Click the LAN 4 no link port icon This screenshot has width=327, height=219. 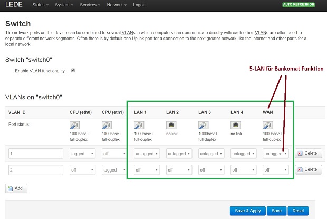235,126
